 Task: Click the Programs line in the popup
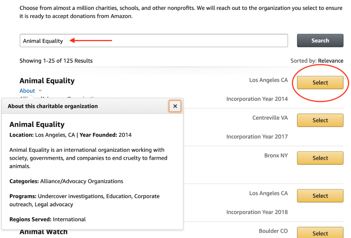[84, 200]
